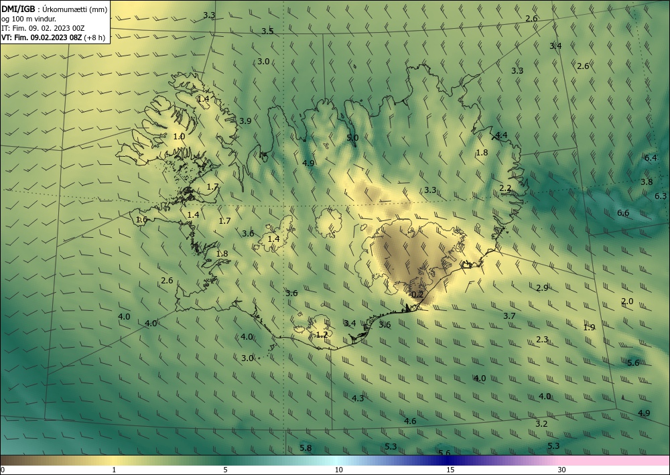Viewport: 670px width, 475px height.
Task: Click the 1 label on the color scale
Action: tap(114, 470)
